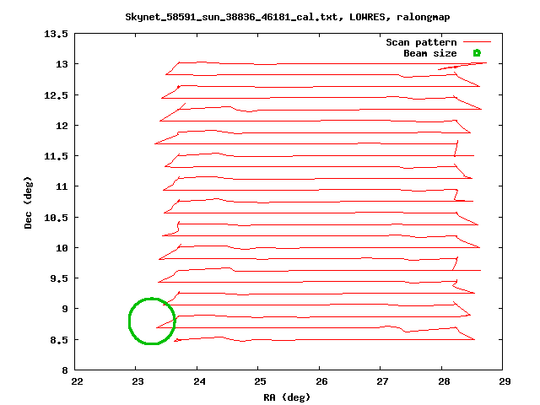Select the 'Scan pattern' legend label

pos(421,42)
